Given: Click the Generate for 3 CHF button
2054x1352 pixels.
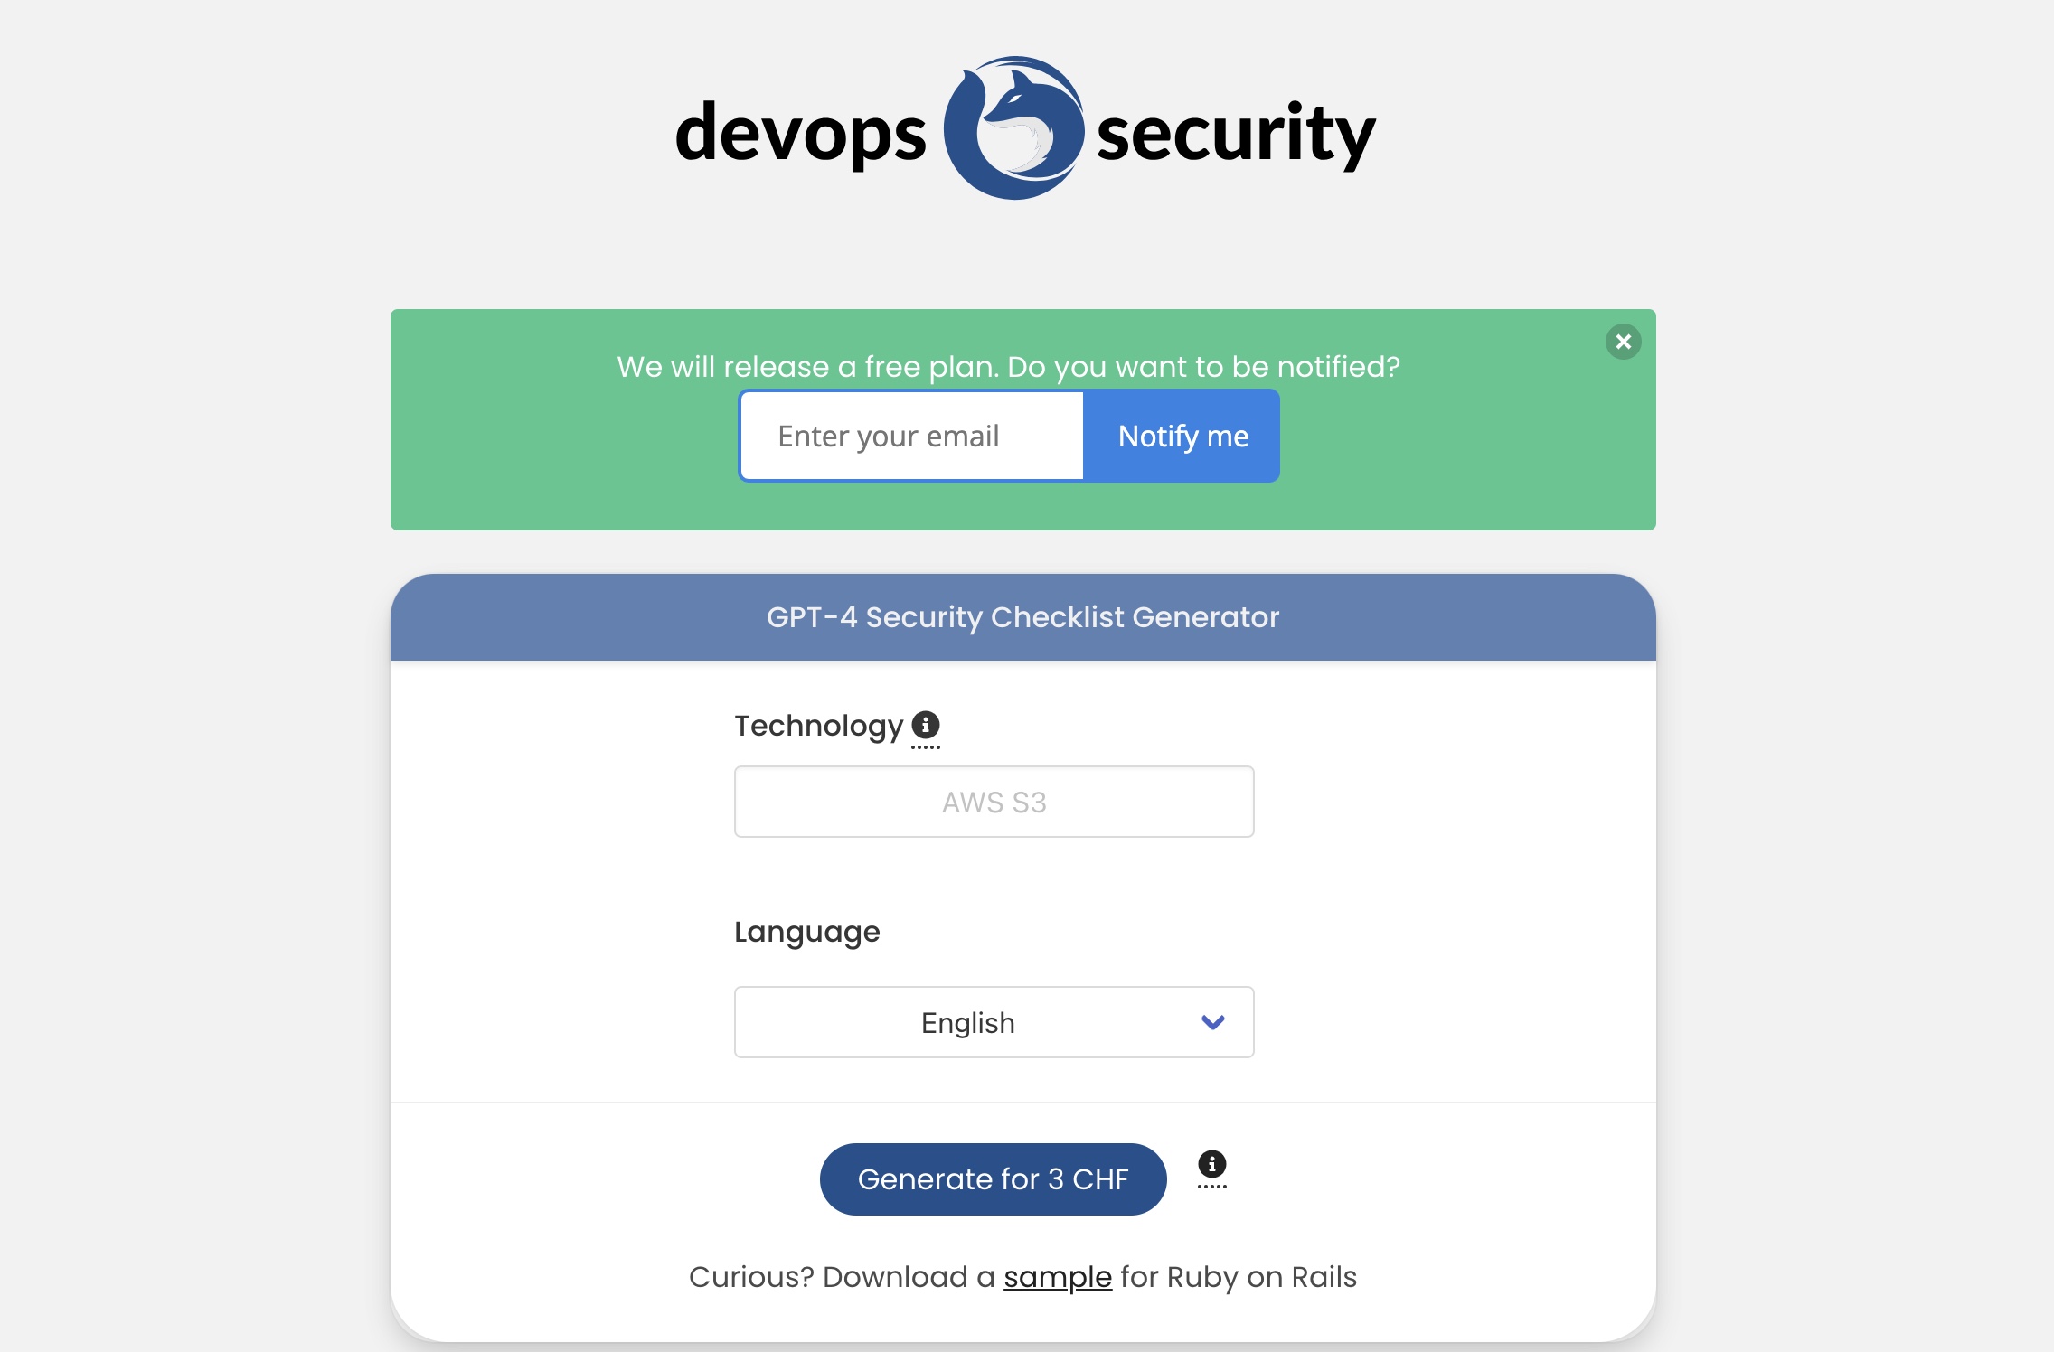Looking at the screenshot, I should [x=993, y=1179].
